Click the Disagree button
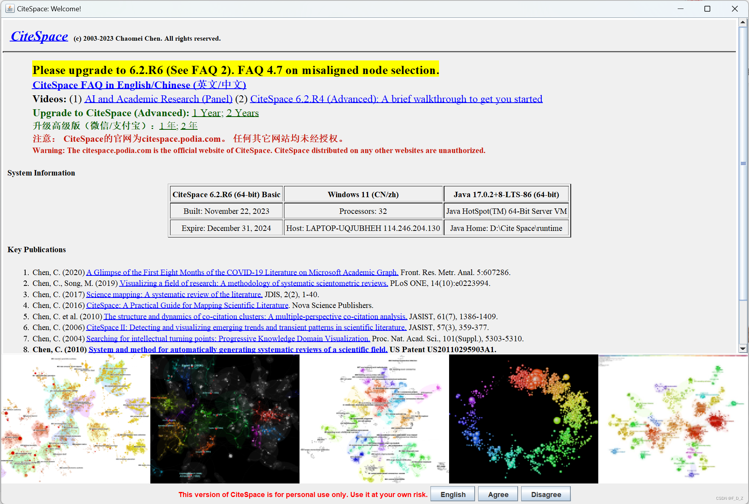The height and width of the screenshot is (504, 749). pyautogui.click(x=546, y=494)
